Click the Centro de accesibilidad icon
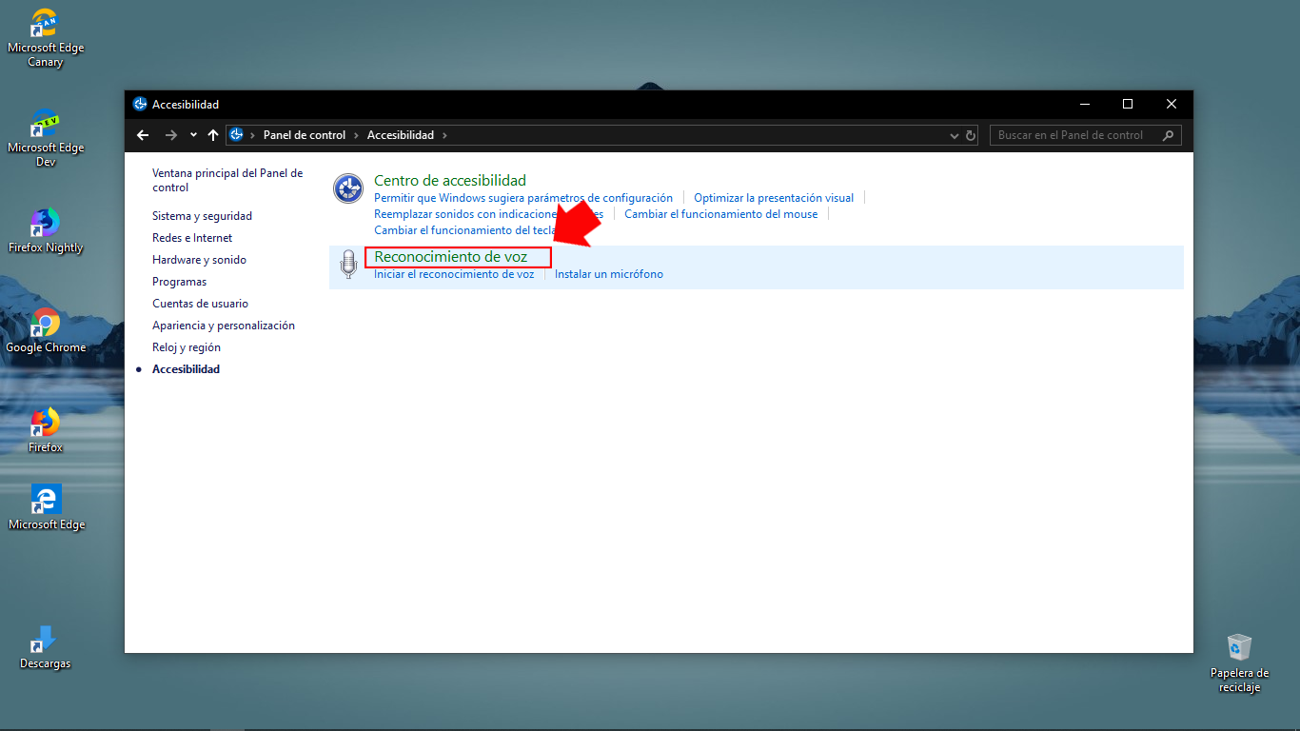The image size is (1300, 731). coord(348,188)
